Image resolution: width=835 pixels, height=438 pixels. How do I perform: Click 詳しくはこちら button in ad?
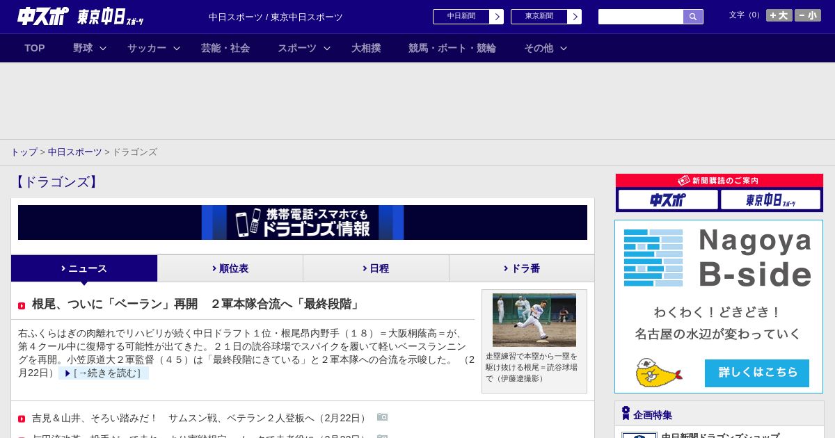coord(757,373)
